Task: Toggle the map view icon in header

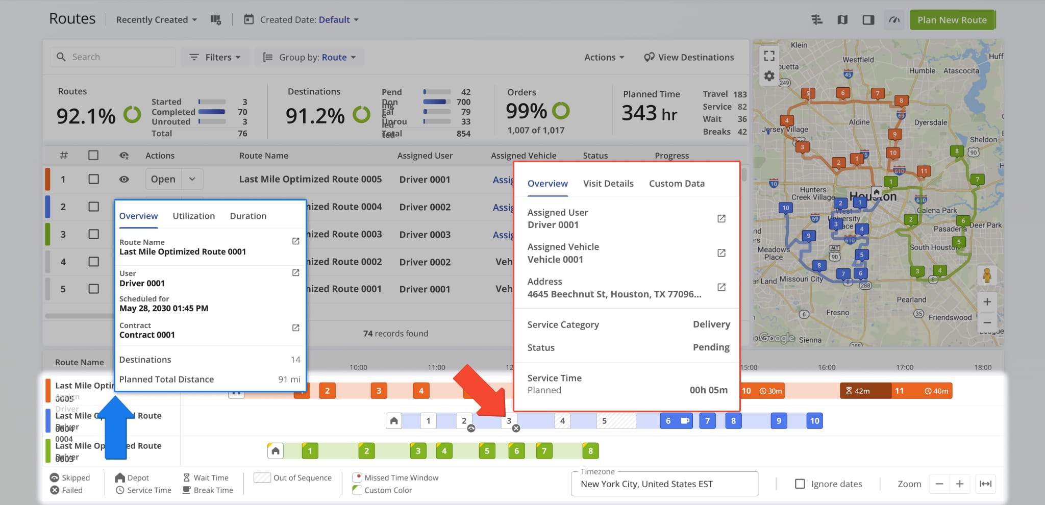Action: (842, 20)
